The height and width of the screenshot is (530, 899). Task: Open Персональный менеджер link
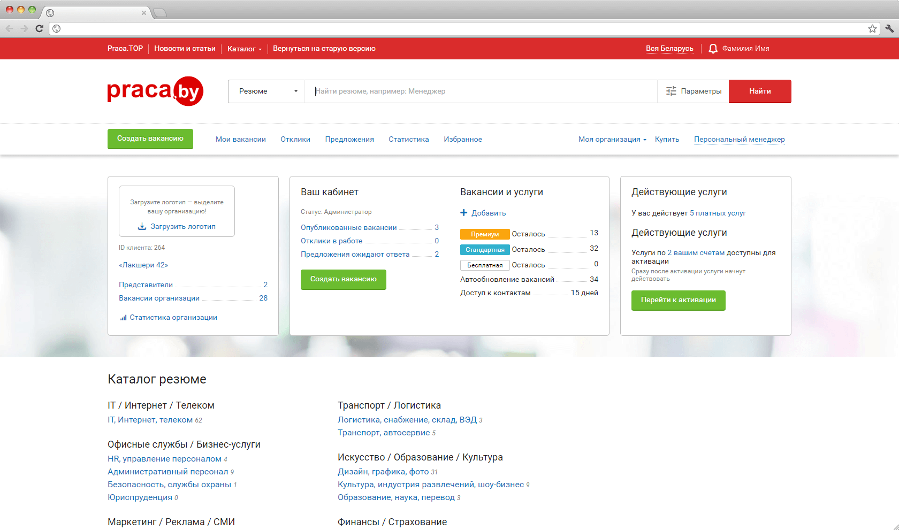point(739,140)
